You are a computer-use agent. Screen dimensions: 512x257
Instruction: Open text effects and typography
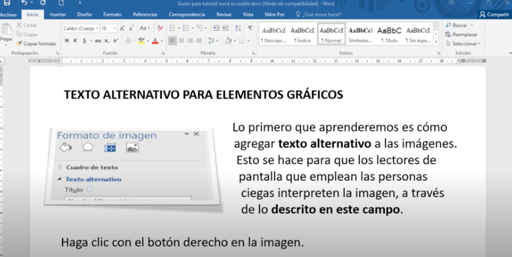(128, 41)
